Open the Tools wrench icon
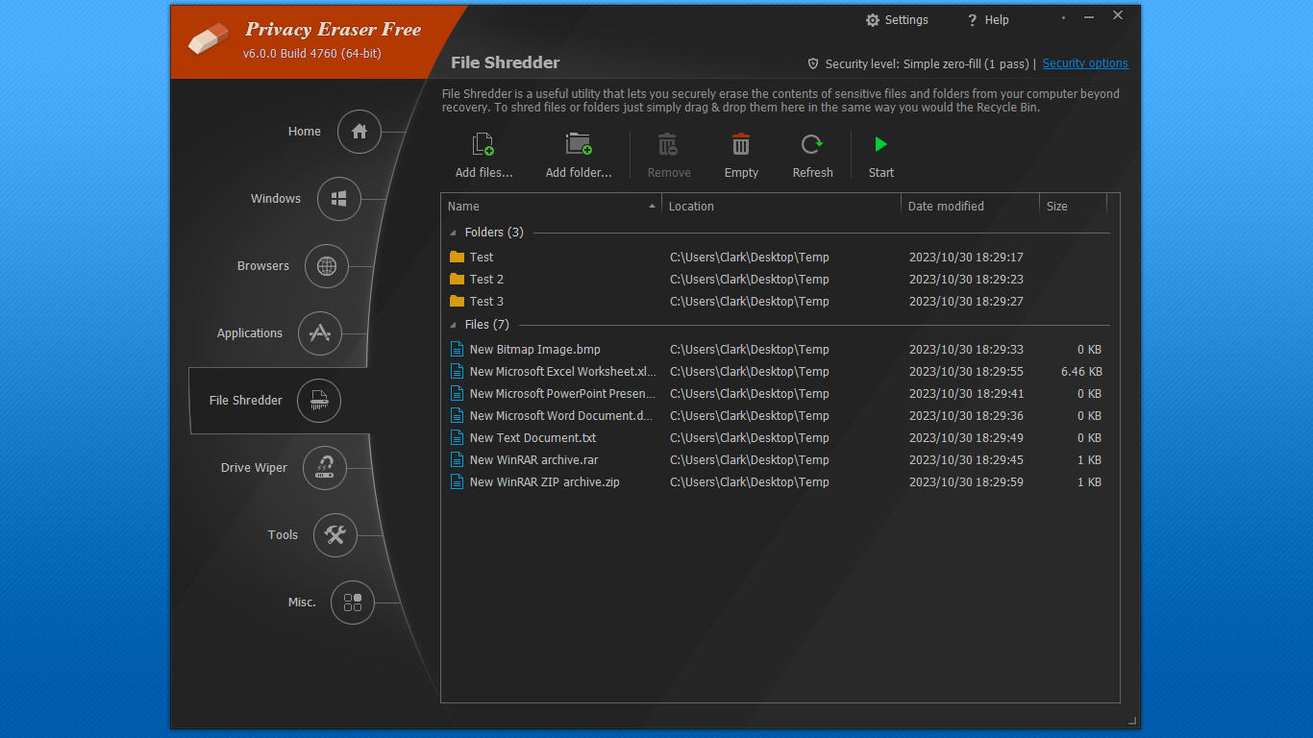The height and width of the screenshot is (738, 1313). pos(334,535)
